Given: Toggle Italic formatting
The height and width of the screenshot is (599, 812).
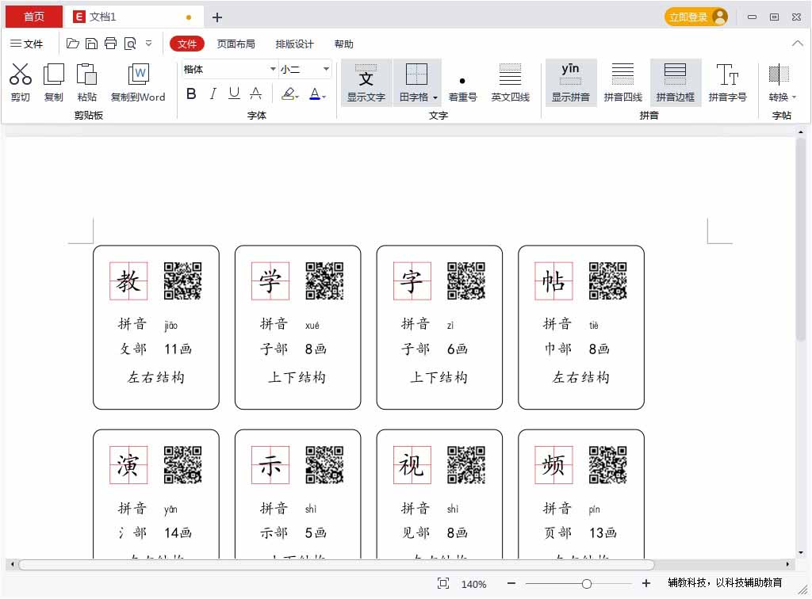Looking at the screenshot, I should [x=213, y=93].
